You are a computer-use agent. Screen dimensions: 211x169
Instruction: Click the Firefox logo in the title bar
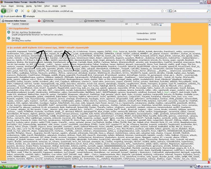(x=2, y=2)
